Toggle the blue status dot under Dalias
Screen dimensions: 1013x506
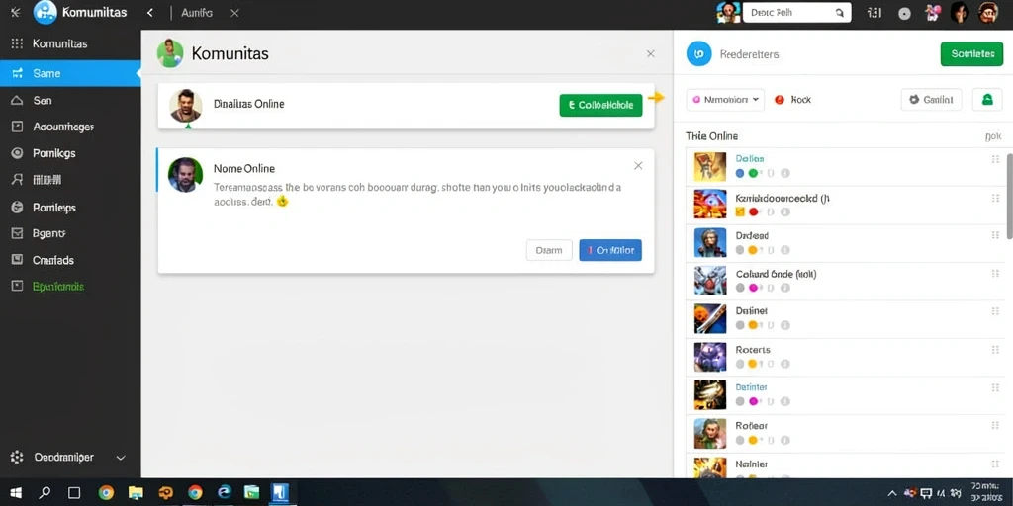click(x=740, y=173)
